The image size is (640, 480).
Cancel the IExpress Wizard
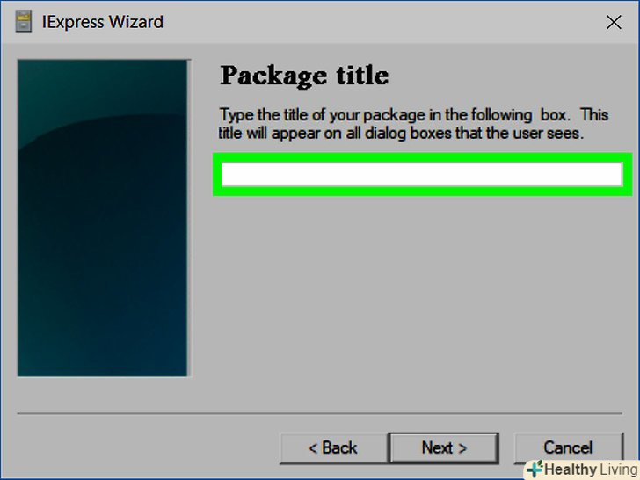click(568, 448)
